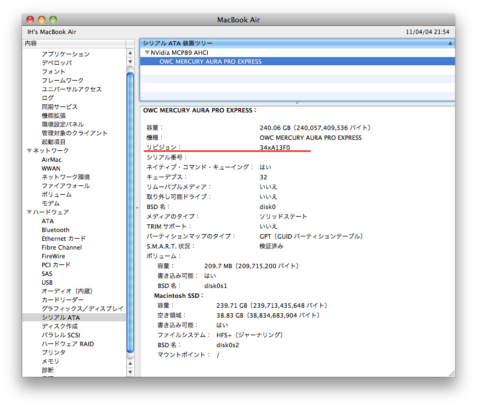
Task: Click the sidebar scrollbar thumb
Action: (x=130, y=212)
